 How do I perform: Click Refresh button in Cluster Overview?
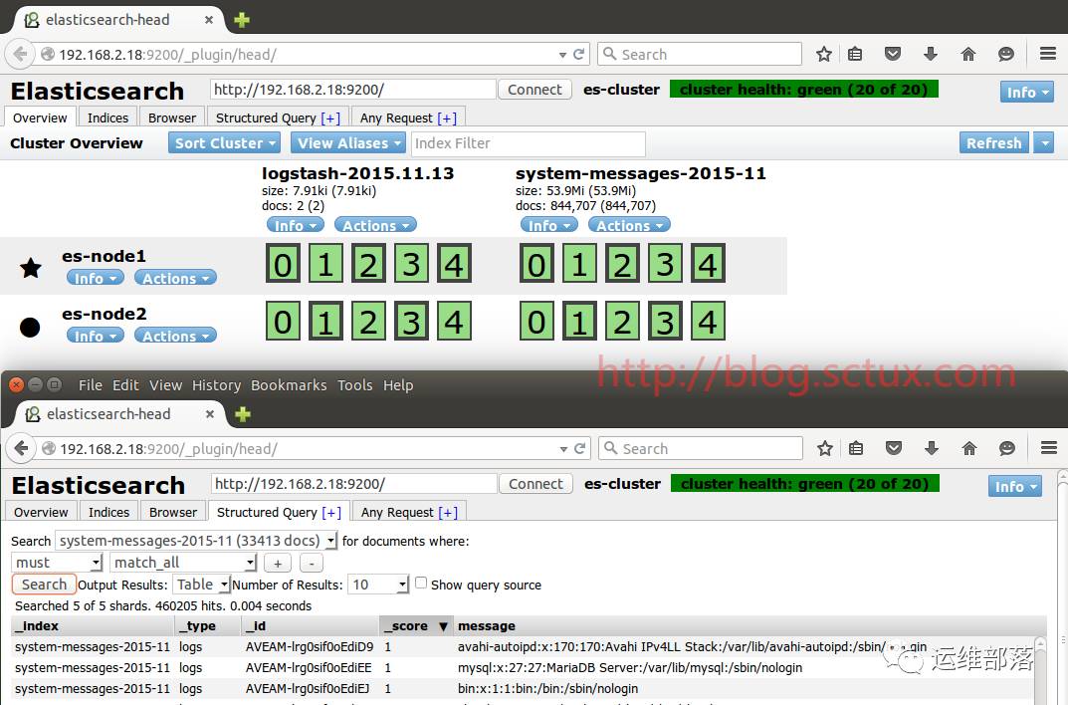click(993, 143)
